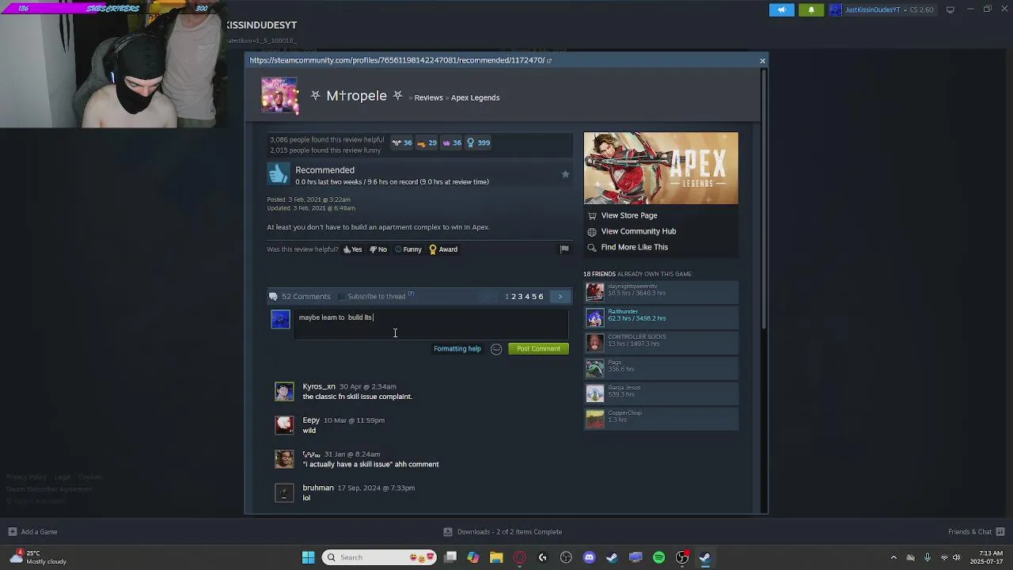Open Opera browser from the taskbar
Viewport: 1013px width, 570px height.
coord(519,557)
